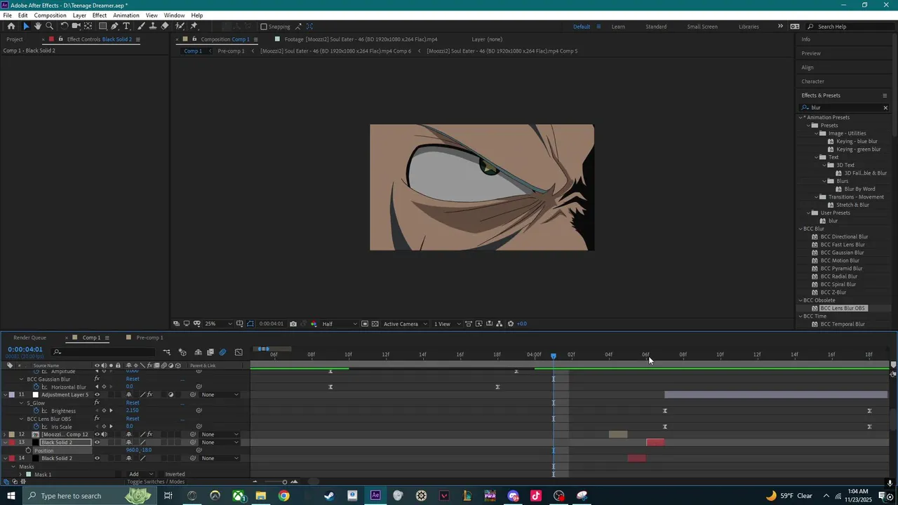
Task: Open the Project panel tab
Action: click(x=15, y=39)
